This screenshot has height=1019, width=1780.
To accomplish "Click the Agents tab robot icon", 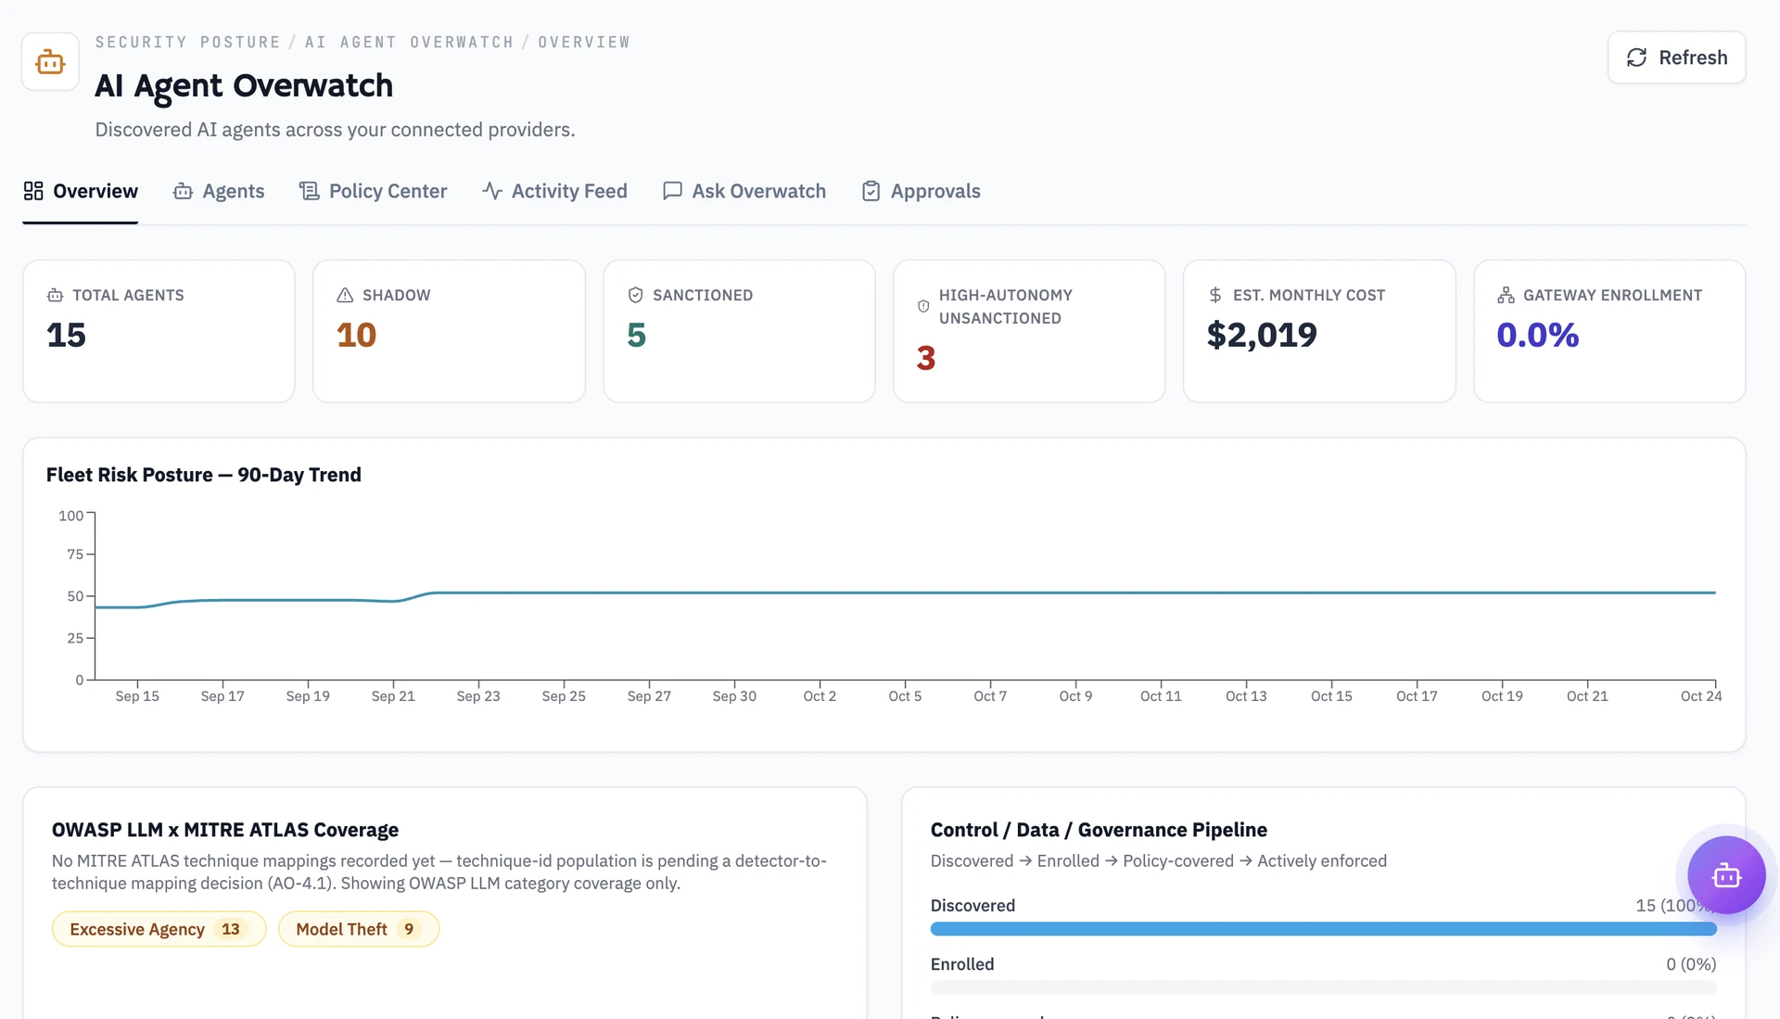I will click(x=183, y=191).
